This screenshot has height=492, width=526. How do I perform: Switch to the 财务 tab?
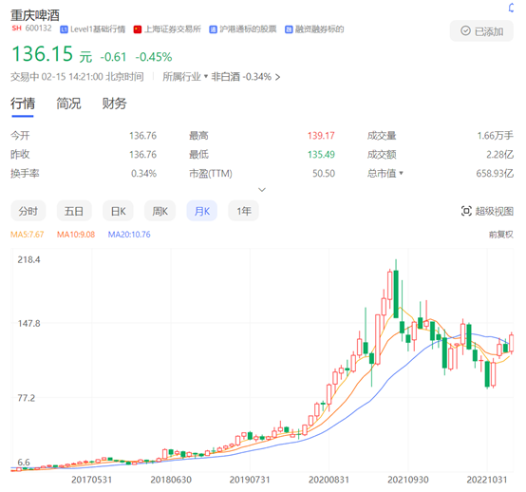(x=114, y=104)
